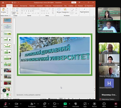Click the increase font size icon

pos(33,13)
